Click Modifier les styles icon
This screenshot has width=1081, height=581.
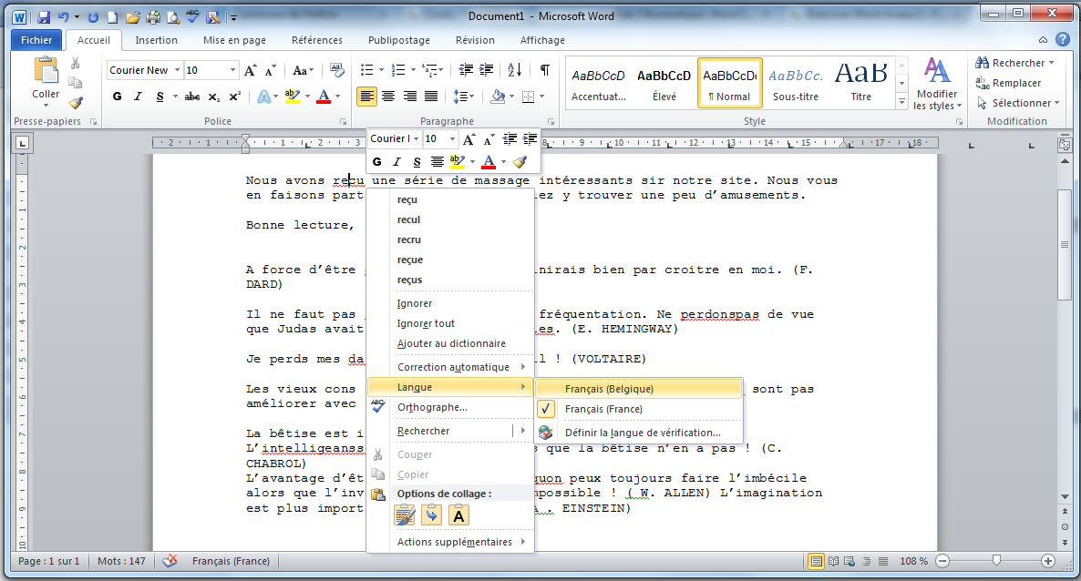[937, 72]
